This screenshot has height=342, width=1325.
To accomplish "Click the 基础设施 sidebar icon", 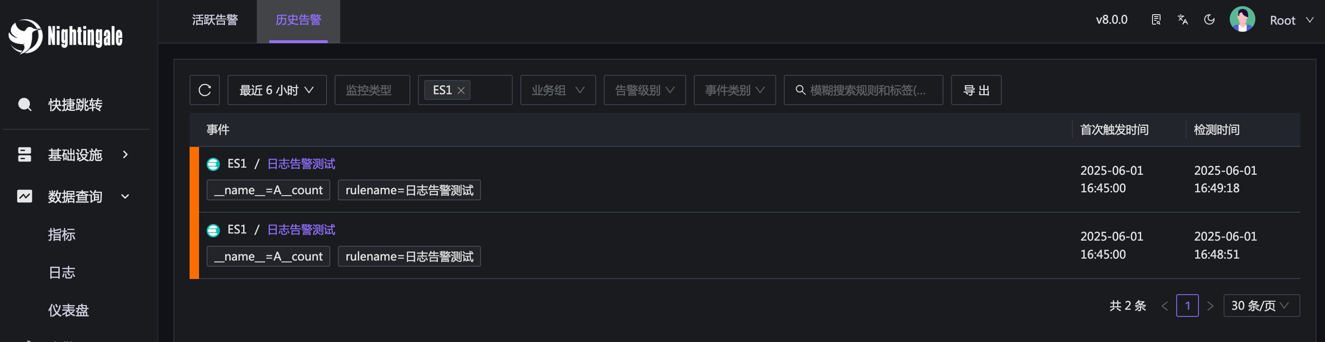I will click(24, 154).
